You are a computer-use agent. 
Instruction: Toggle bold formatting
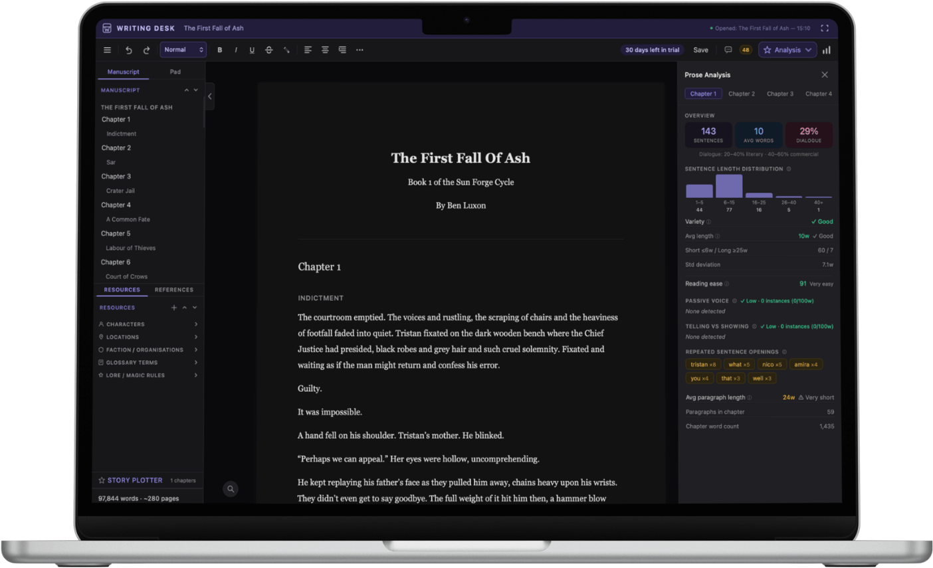[220, 50]
